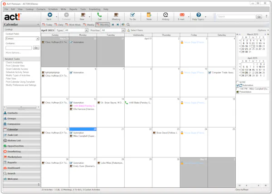Viewport: 272px width, 194px height.
Task: Toggle the Automation to-do checkbox on April 27
Action: pyautogui.click(x=71, y=163)
